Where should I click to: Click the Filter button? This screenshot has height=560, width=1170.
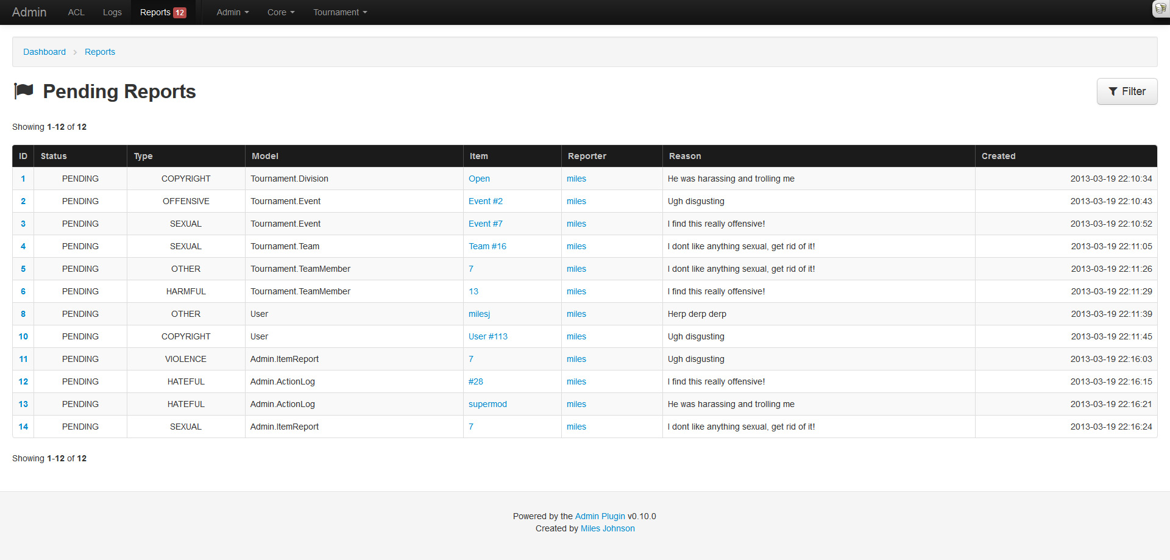(x=1126, y=91)
